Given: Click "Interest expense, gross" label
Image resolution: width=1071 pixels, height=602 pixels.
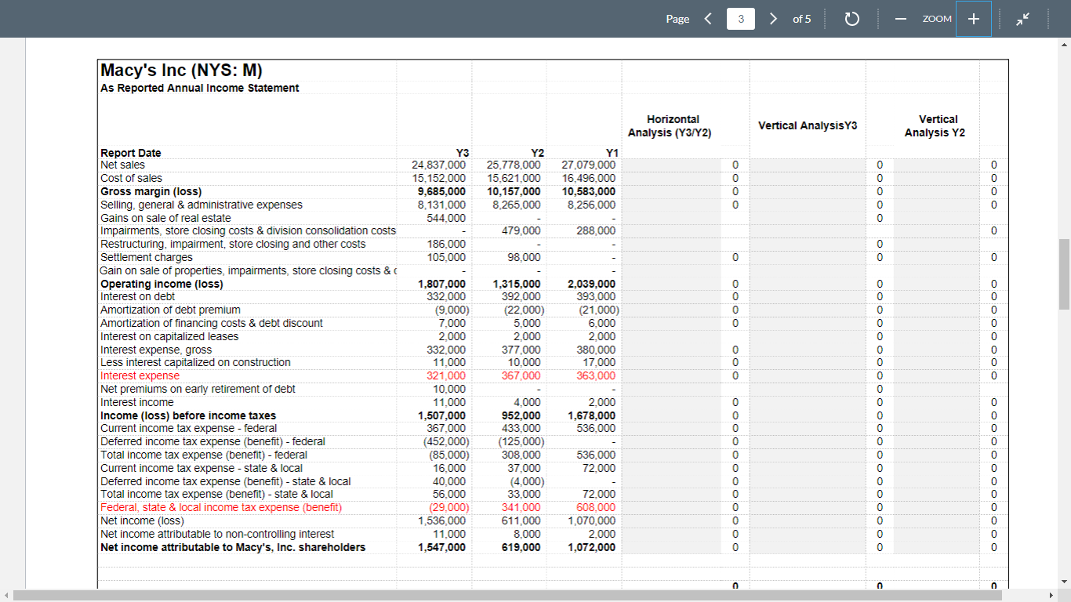Looking at the screenshot, I should (x=156, y=350).
